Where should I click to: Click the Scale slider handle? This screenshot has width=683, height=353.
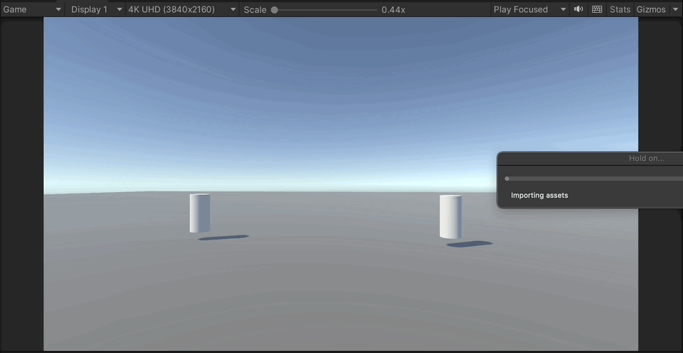(275, 9)
